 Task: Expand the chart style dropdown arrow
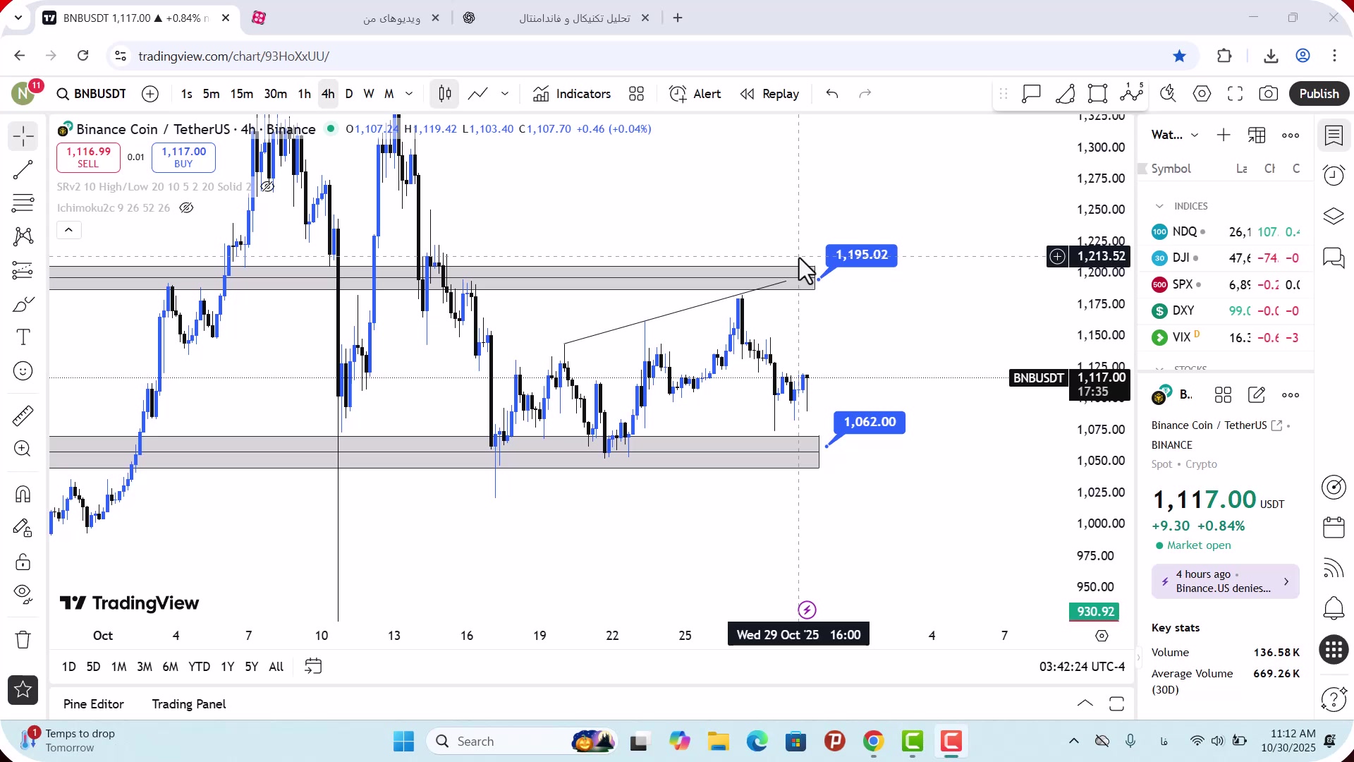point(505,94)
